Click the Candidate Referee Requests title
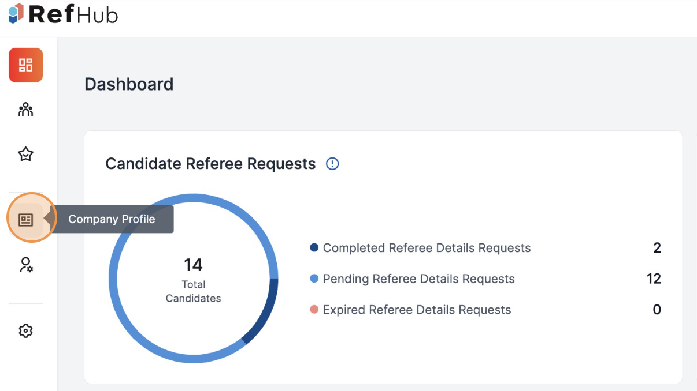This screenshot has height=391, width=697. click(210, 164)
